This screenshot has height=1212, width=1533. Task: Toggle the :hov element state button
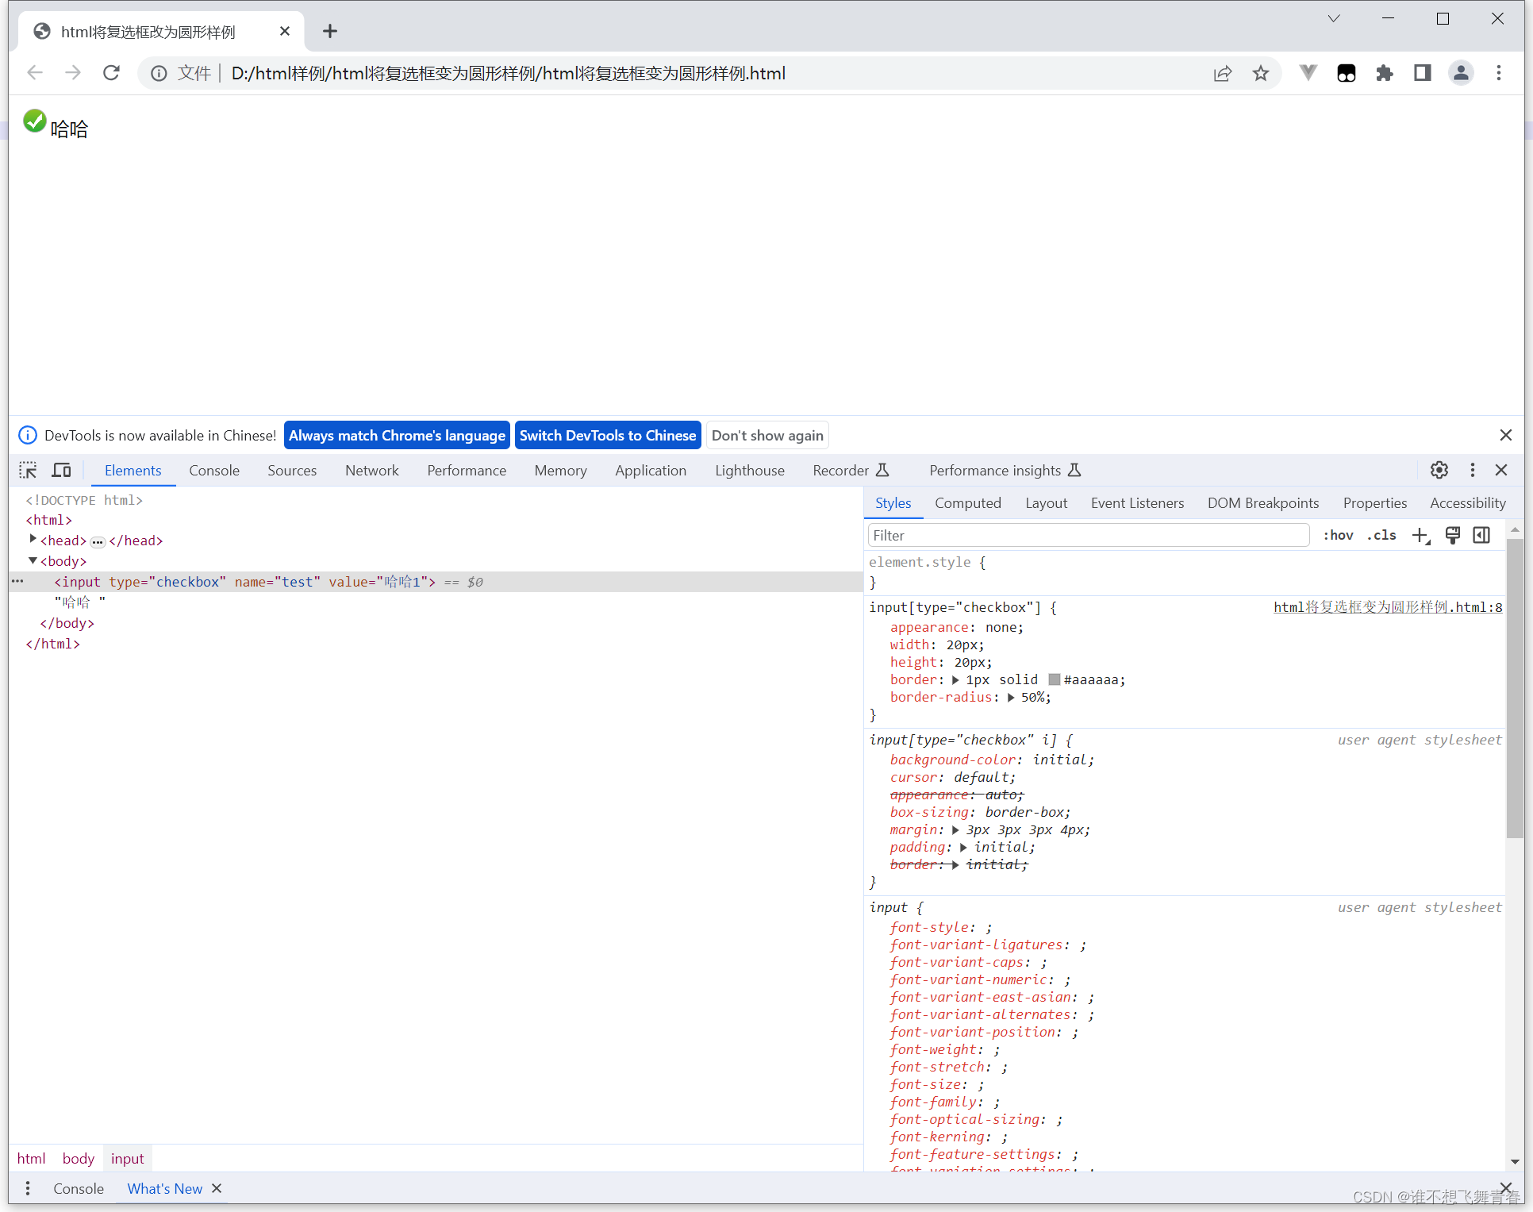[1339, 535]
